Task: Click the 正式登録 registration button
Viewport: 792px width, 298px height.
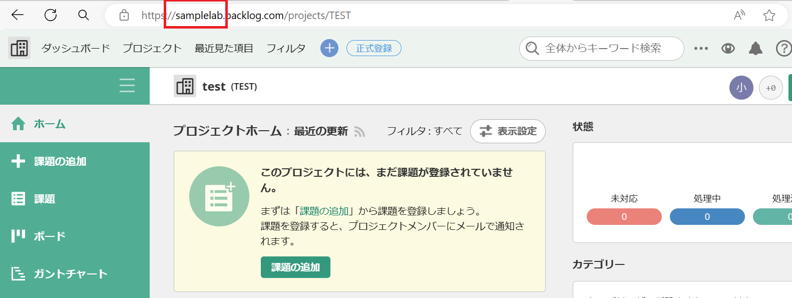Action: coord(373,48)
